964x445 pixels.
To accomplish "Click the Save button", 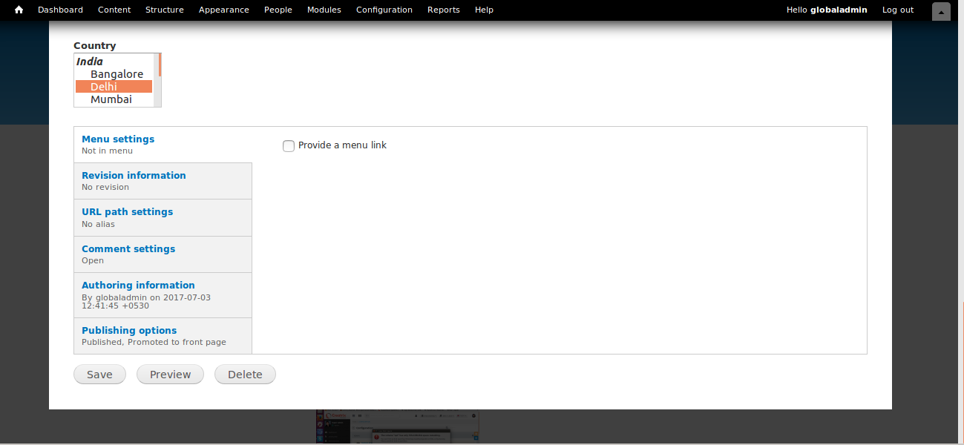I will (99, 374).
